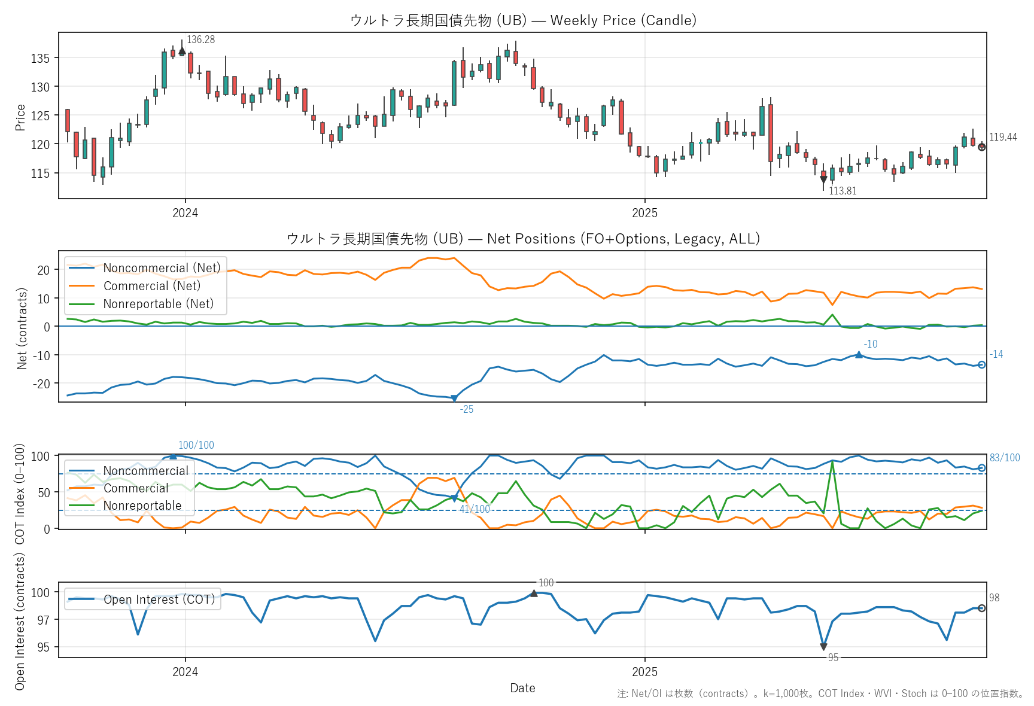
Task: Click the 136.28 price high triangle marker
Action: [182, 51]
